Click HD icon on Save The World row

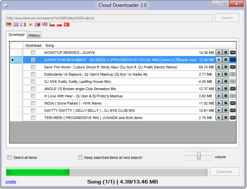click(233, 67)
